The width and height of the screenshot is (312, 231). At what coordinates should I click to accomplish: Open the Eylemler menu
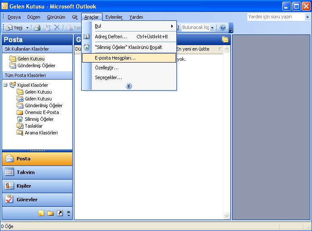114,17
